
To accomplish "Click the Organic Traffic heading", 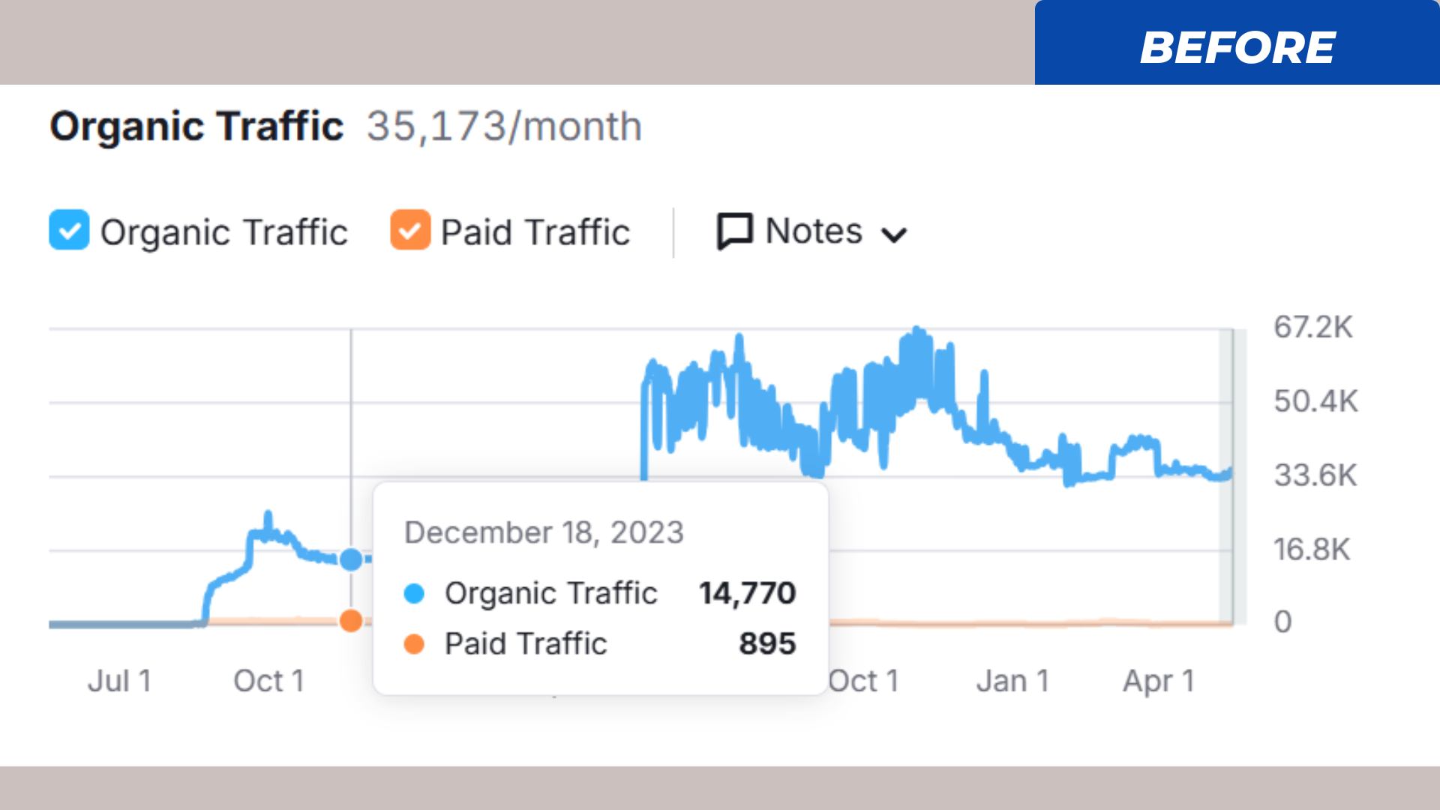I will 196,126.
